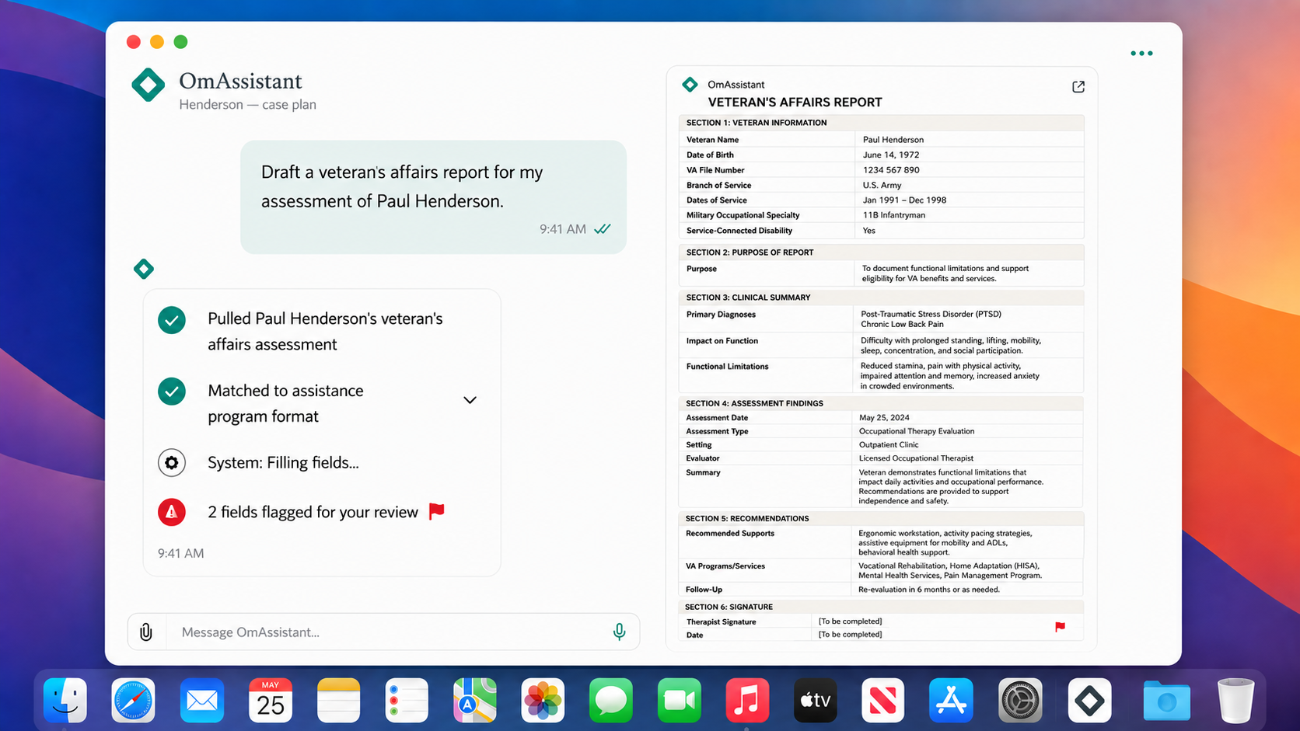The image size is (1300, 731).
Task: Click the Outpatient Clinic setting value
Action: pos(889,444)
